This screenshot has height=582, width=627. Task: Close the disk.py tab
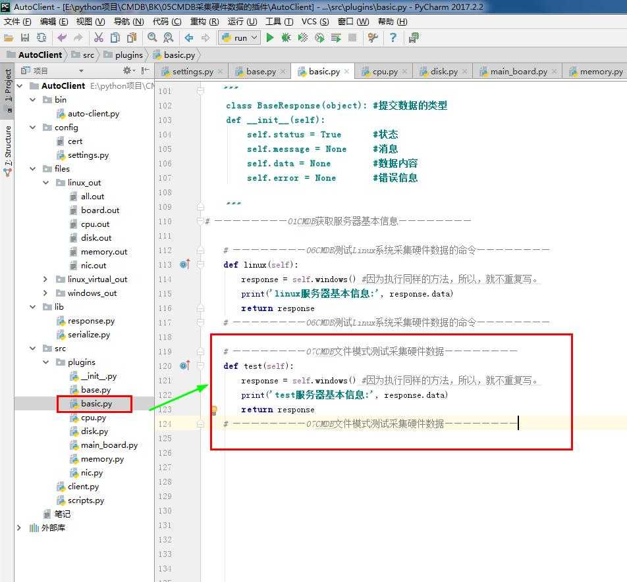click(465, 72)
